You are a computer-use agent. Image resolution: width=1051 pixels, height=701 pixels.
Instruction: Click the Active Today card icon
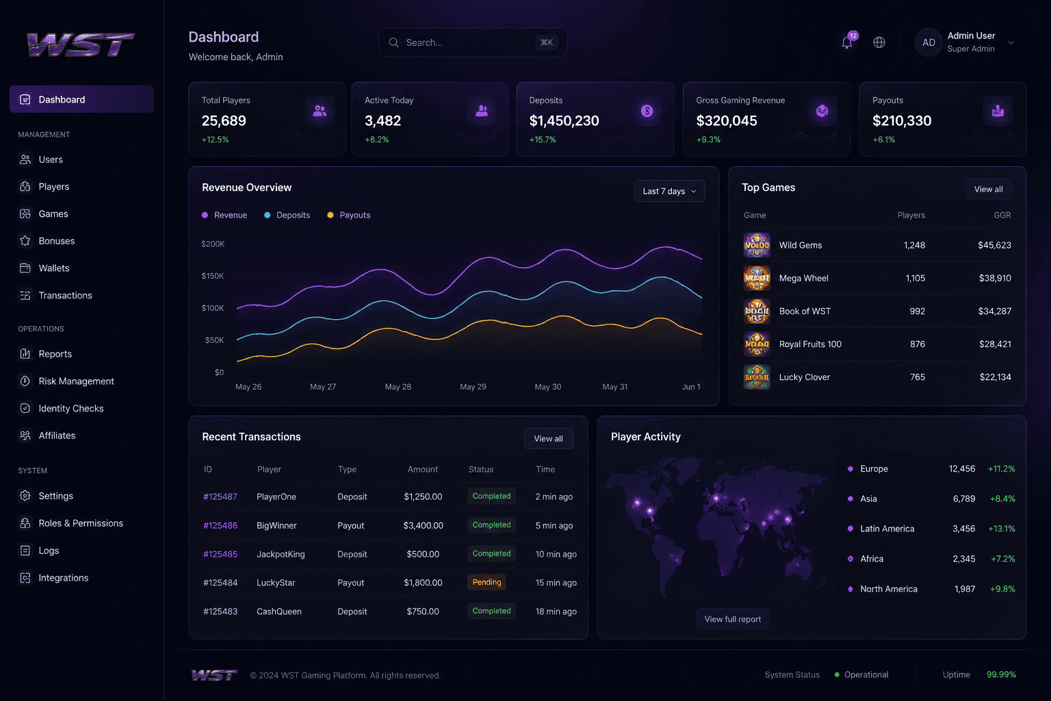coord(482,111)
